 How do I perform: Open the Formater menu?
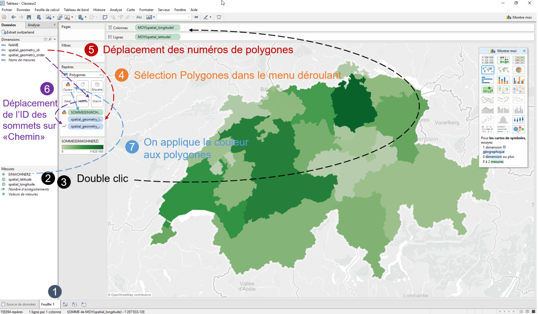tap(146, 10)
